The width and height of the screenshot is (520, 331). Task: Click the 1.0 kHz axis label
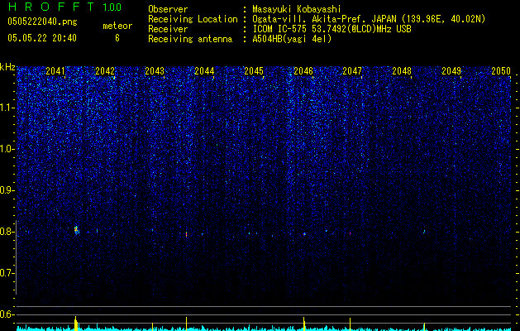click(x=7, y=149)
